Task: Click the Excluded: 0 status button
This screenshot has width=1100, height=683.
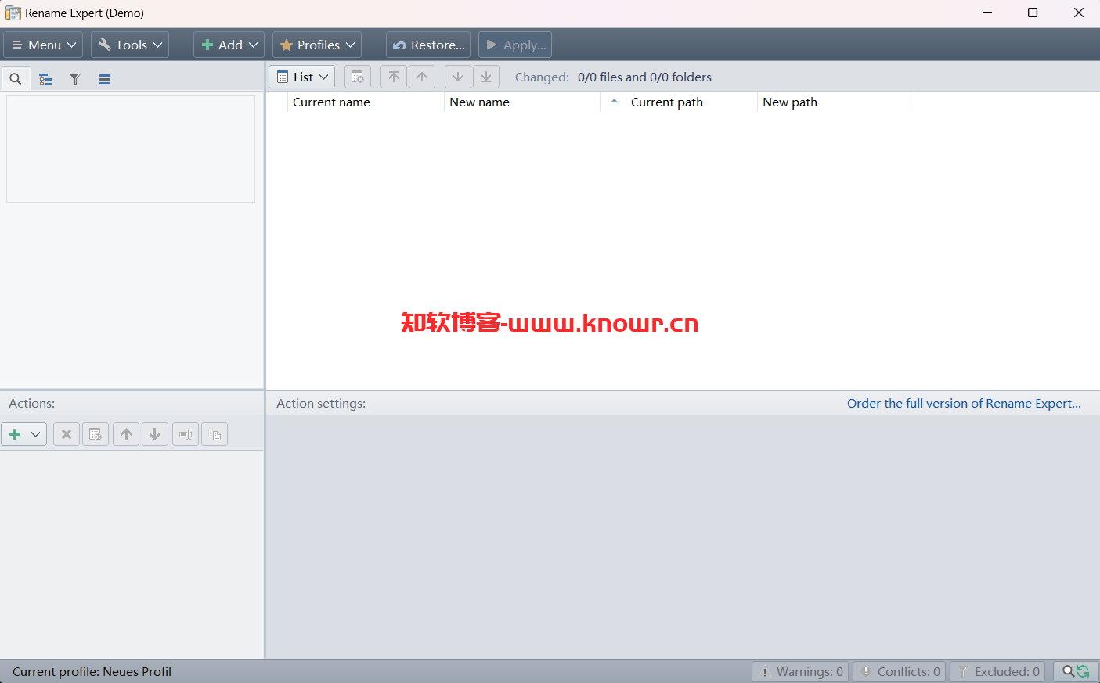Action: click(x=997, y=671)
